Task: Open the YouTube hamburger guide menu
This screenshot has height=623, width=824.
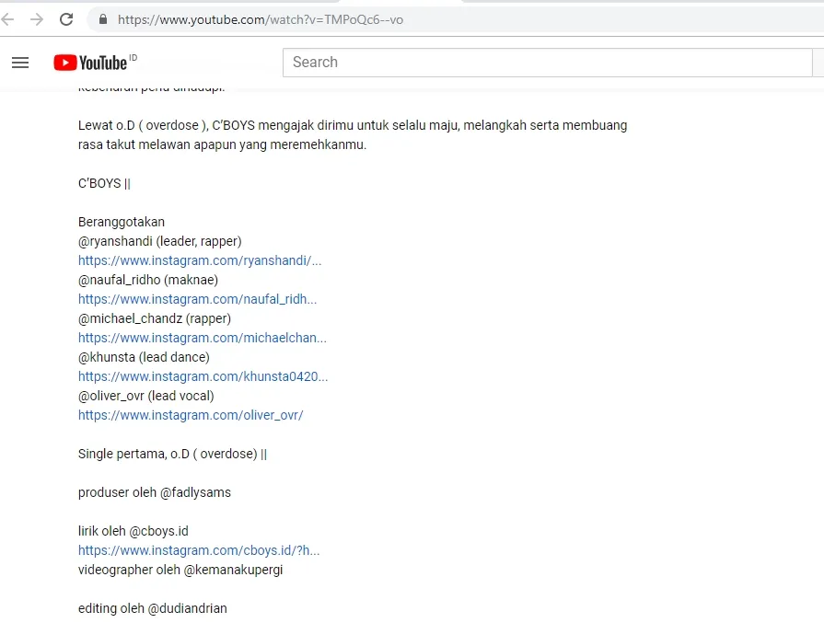Action: 20,63
